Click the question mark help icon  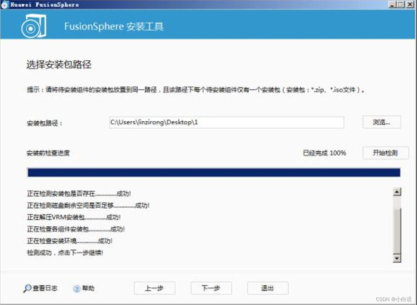[77, 289]
